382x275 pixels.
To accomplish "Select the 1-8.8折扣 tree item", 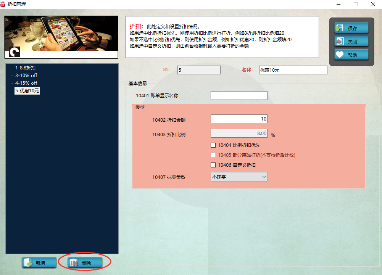I will click(x=25, y=68).
